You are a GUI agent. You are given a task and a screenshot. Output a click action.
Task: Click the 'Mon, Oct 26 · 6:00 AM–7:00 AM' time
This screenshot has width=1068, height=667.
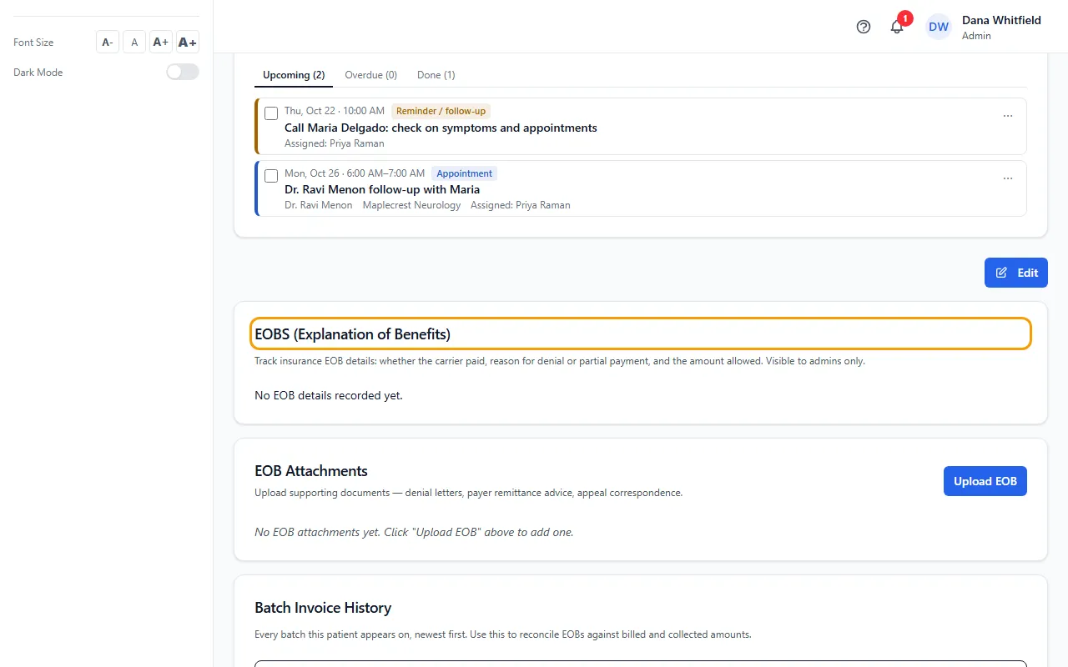(x=355, y=173)
